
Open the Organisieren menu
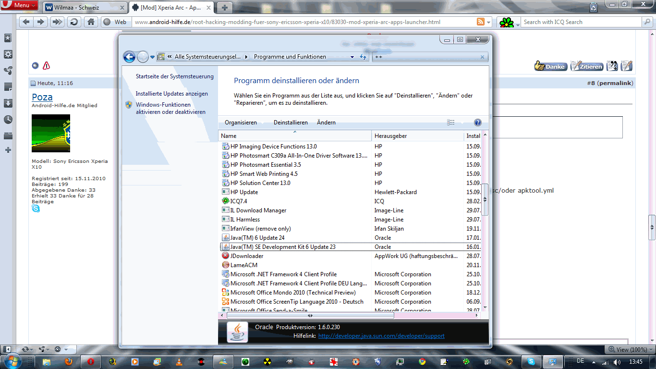(x=241, y=123)
